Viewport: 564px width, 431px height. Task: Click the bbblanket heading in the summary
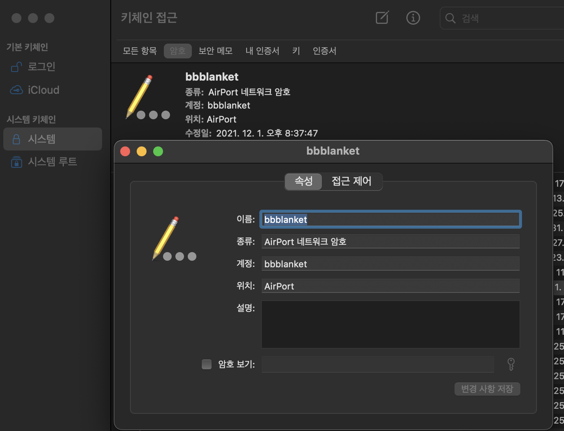(x=212, y=77)
